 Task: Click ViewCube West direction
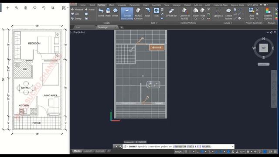[254, 48]
